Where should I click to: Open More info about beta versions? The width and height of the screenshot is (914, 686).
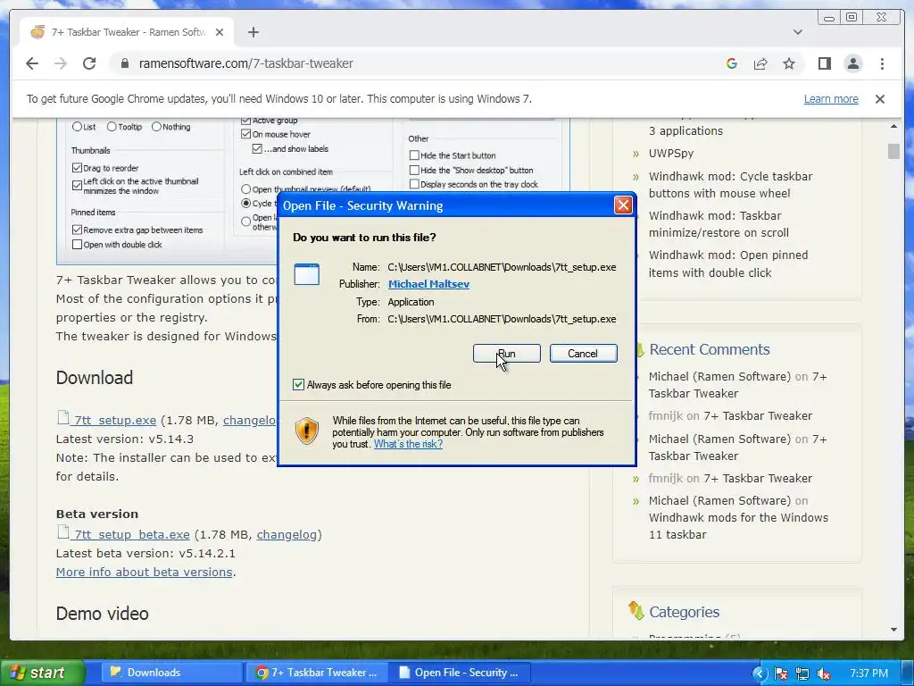point(144,572)
